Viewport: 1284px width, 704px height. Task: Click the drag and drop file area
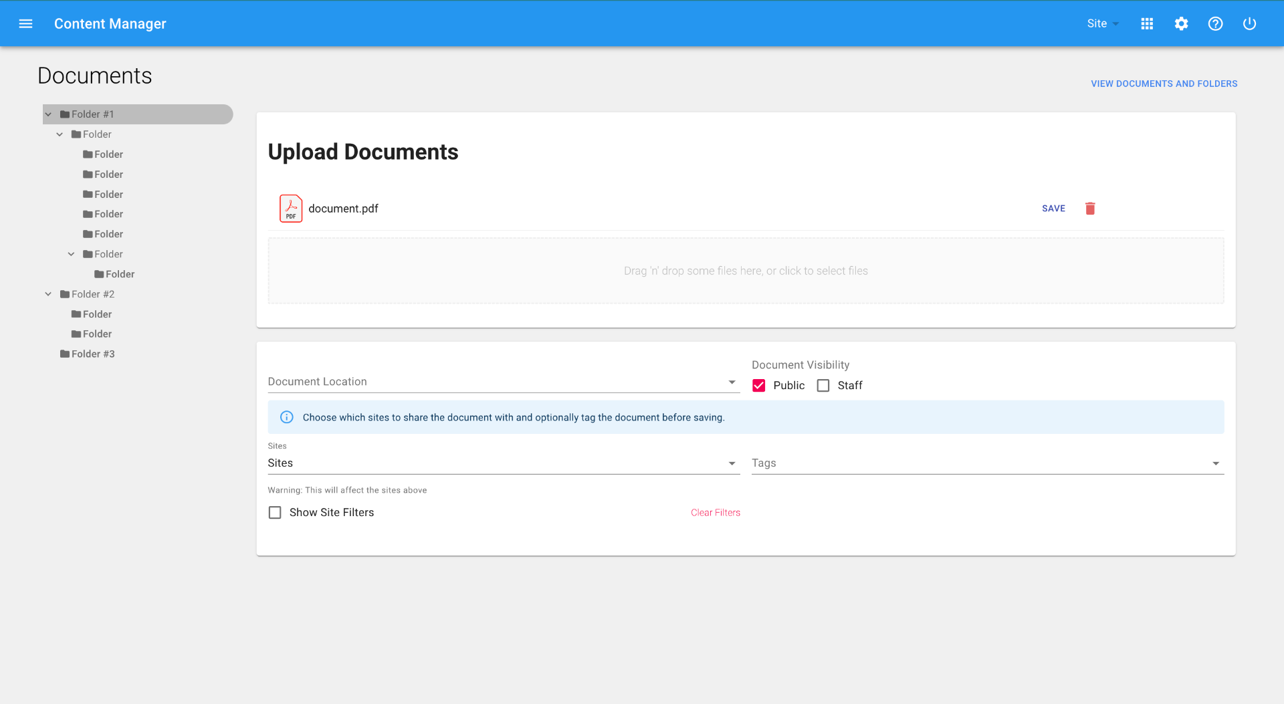pyautogui.click(x=746, y=271)
